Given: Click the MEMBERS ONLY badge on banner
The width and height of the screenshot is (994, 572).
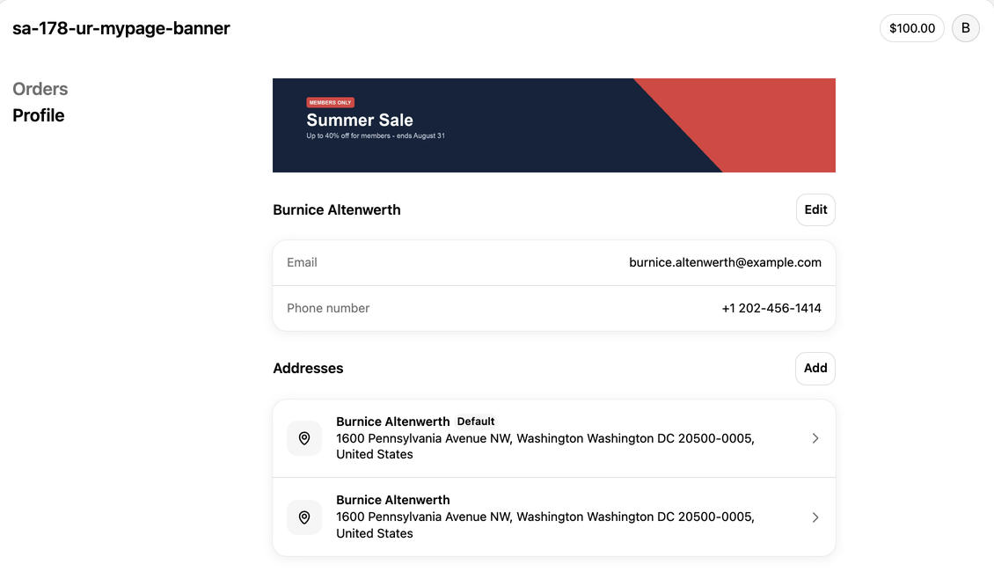Looking at the screenshot, I should click(330, 102).
